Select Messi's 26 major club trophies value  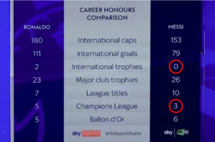click(x=176, y=80)
